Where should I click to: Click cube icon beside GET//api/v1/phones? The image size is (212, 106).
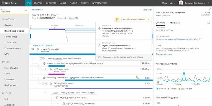51,84
